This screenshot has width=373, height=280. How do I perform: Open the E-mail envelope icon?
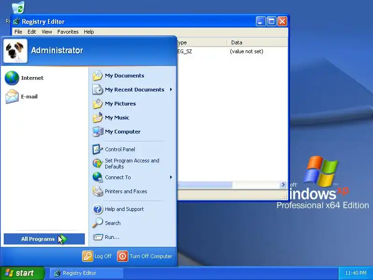[12, 97]
